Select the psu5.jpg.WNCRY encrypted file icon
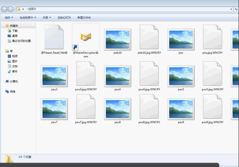This screenshot has height=167, width=239. click(212, 74)
